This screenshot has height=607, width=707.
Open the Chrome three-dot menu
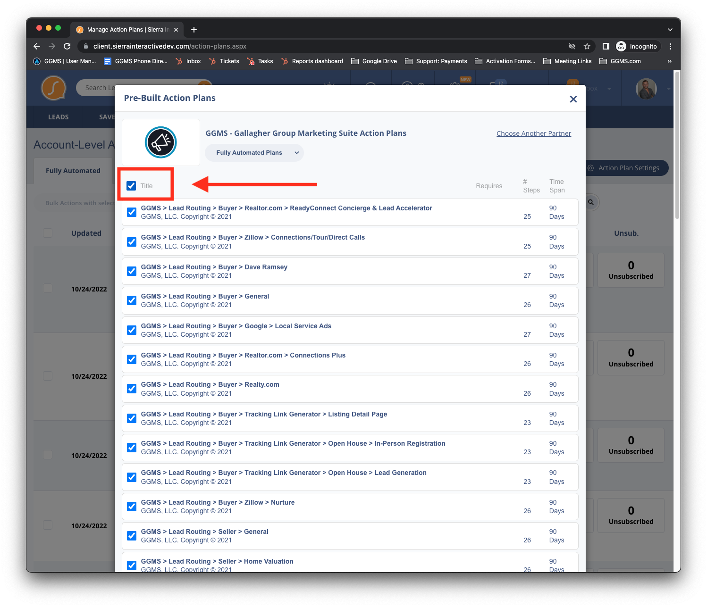670,46
